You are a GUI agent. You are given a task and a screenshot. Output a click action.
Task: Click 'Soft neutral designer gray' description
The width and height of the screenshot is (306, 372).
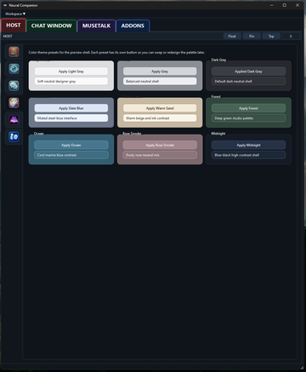(x=71, y=81)
